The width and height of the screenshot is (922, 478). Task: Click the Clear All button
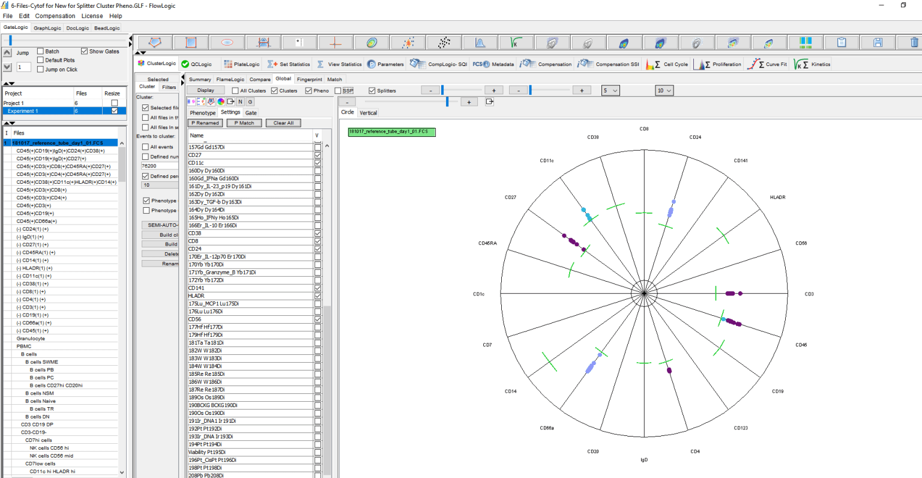point(283,123)
